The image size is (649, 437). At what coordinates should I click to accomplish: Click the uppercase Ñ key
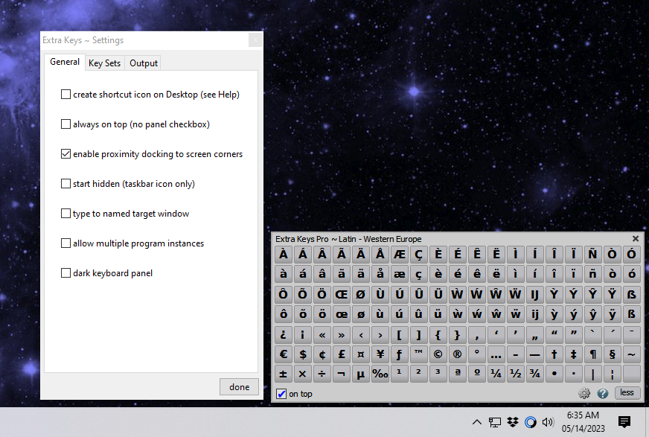pos(592,254)
